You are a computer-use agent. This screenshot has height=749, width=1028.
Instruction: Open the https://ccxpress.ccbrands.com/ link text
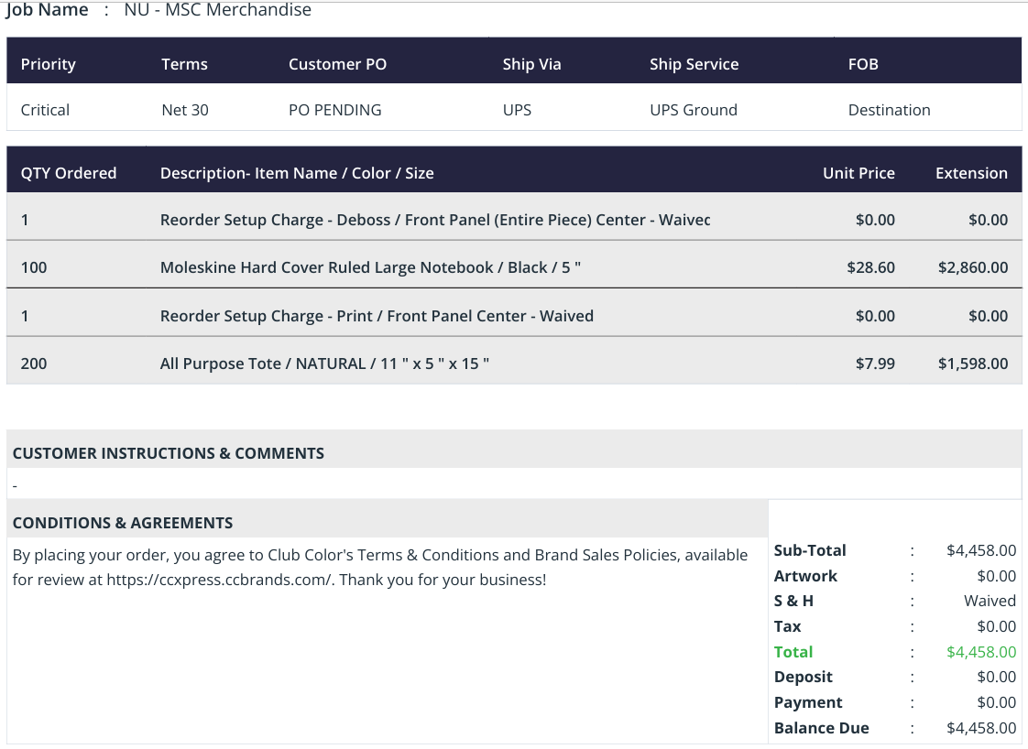[220, 580]
